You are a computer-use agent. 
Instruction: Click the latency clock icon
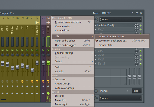[96, 91]
